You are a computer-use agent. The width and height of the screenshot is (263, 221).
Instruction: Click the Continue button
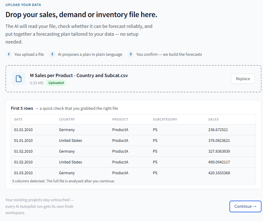(x=245, y=206)
